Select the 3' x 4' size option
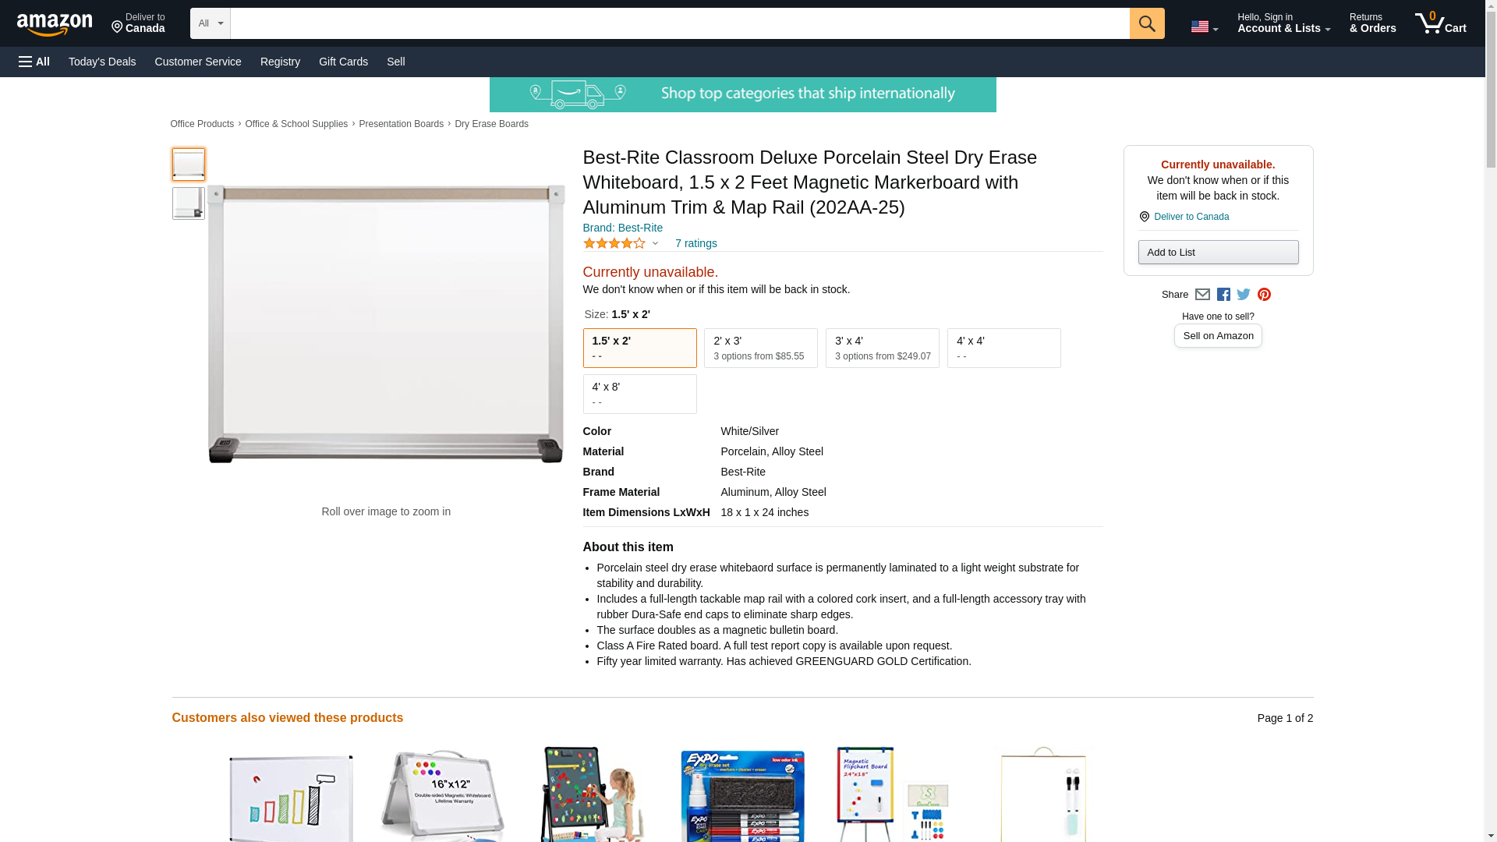This screenshot has width=1497, height=842. (x=882, y=348)
